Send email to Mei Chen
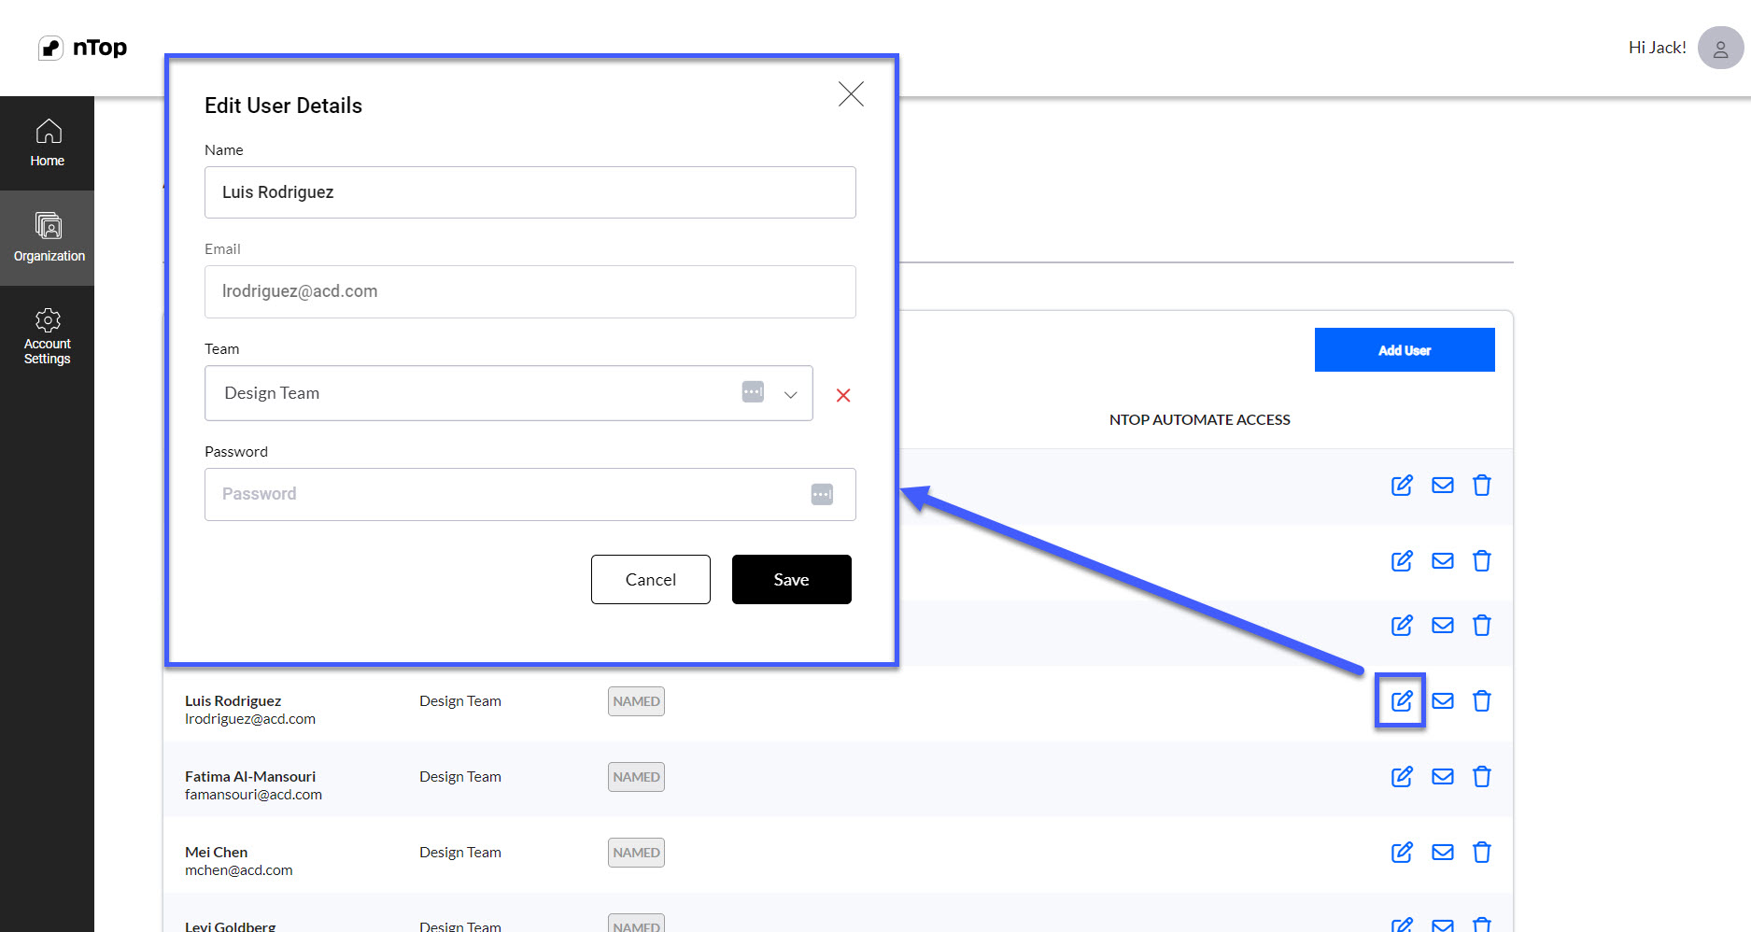Screen dimensions: 1751x932 [1443, 852]
